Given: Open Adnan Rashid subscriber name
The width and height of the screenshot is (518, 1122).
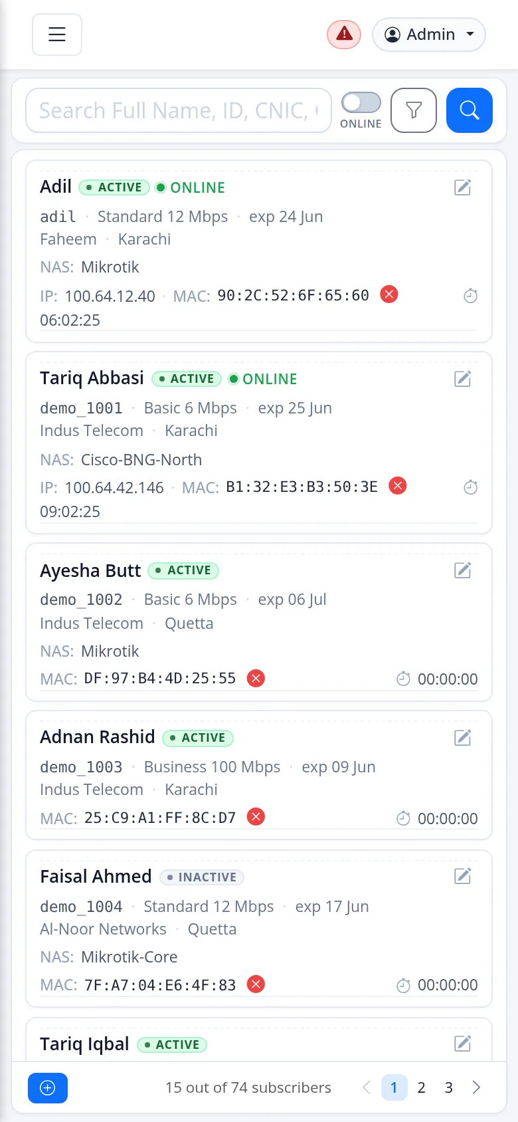Looking at the screenshot, I should pos(98,737).
